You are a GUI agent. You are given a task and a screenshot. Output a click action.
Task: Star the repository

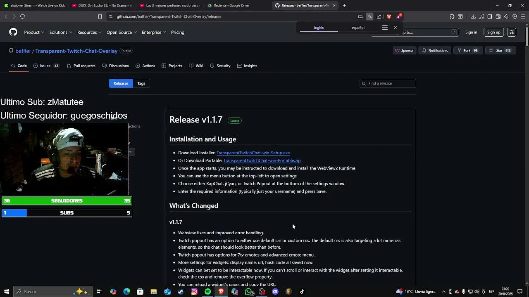tap(500, 51)
